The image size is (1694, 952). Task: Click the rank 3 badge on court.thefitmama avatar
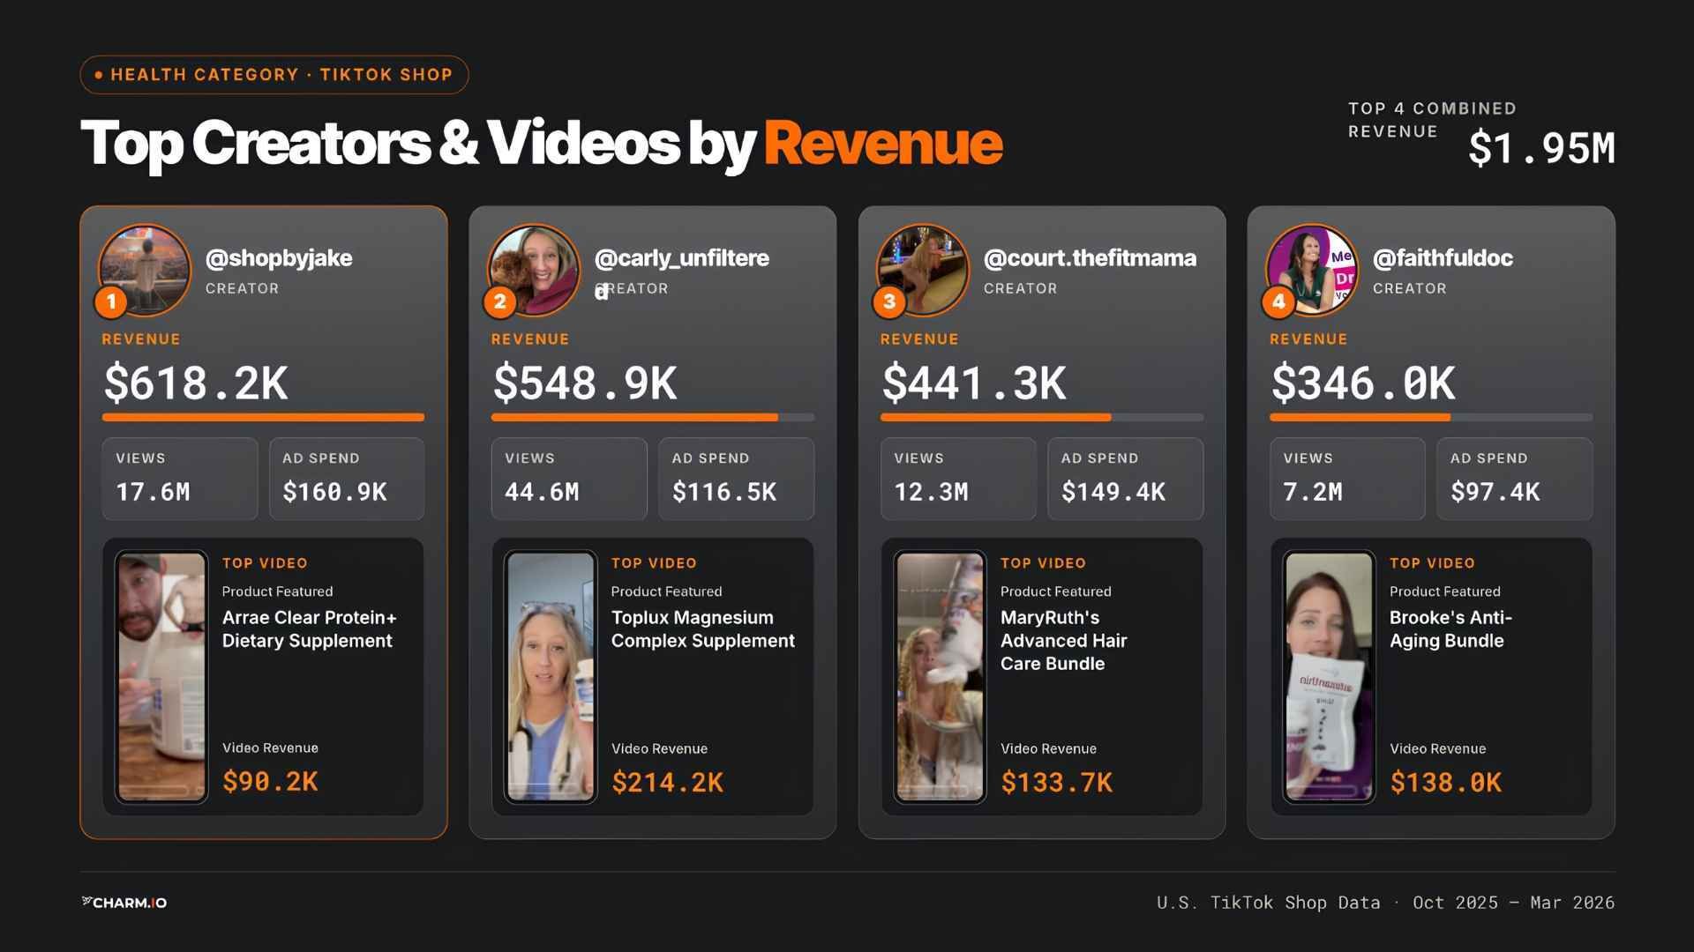(x=889, y=302)
